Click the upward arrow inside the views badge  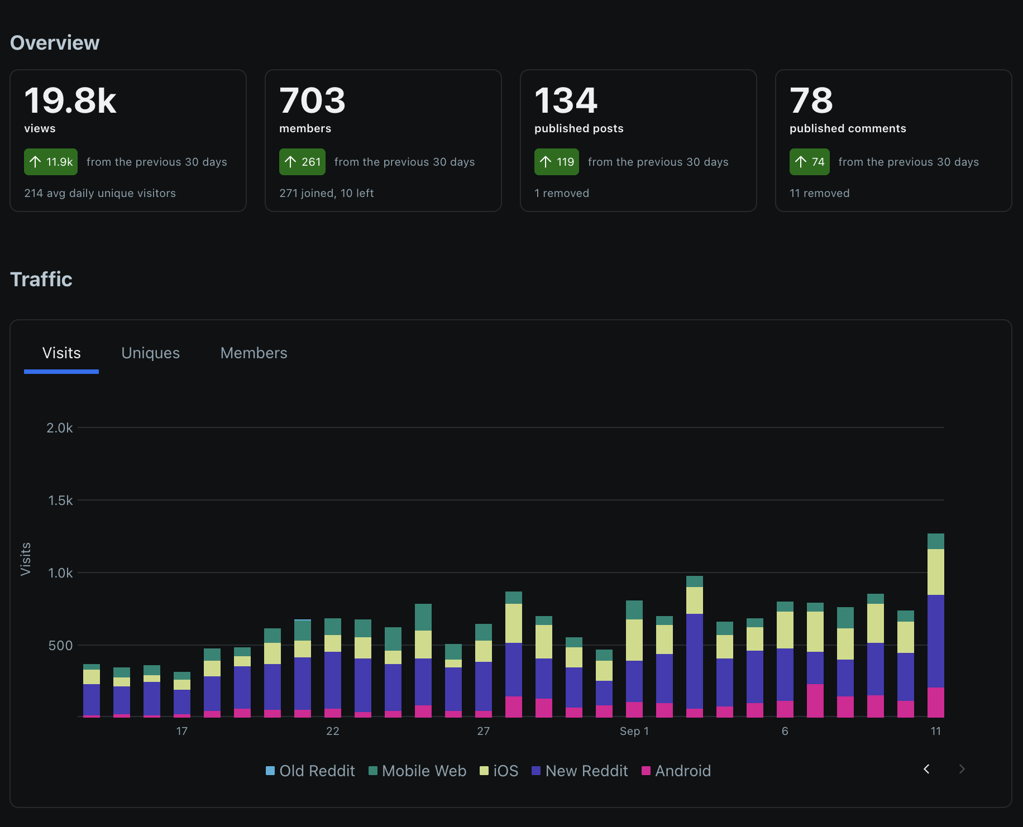(36, 162)
